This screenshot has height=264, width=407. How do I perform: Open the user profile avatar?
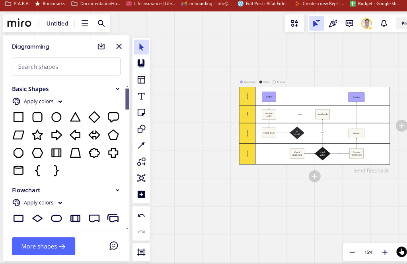(x=366, y=23)
